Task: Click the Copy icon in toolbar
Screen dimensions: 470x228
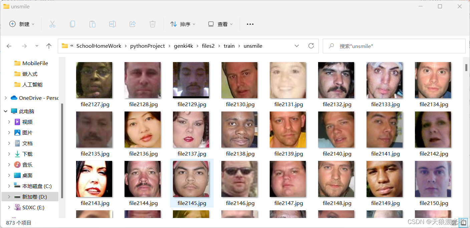Action: pos(72,24)
